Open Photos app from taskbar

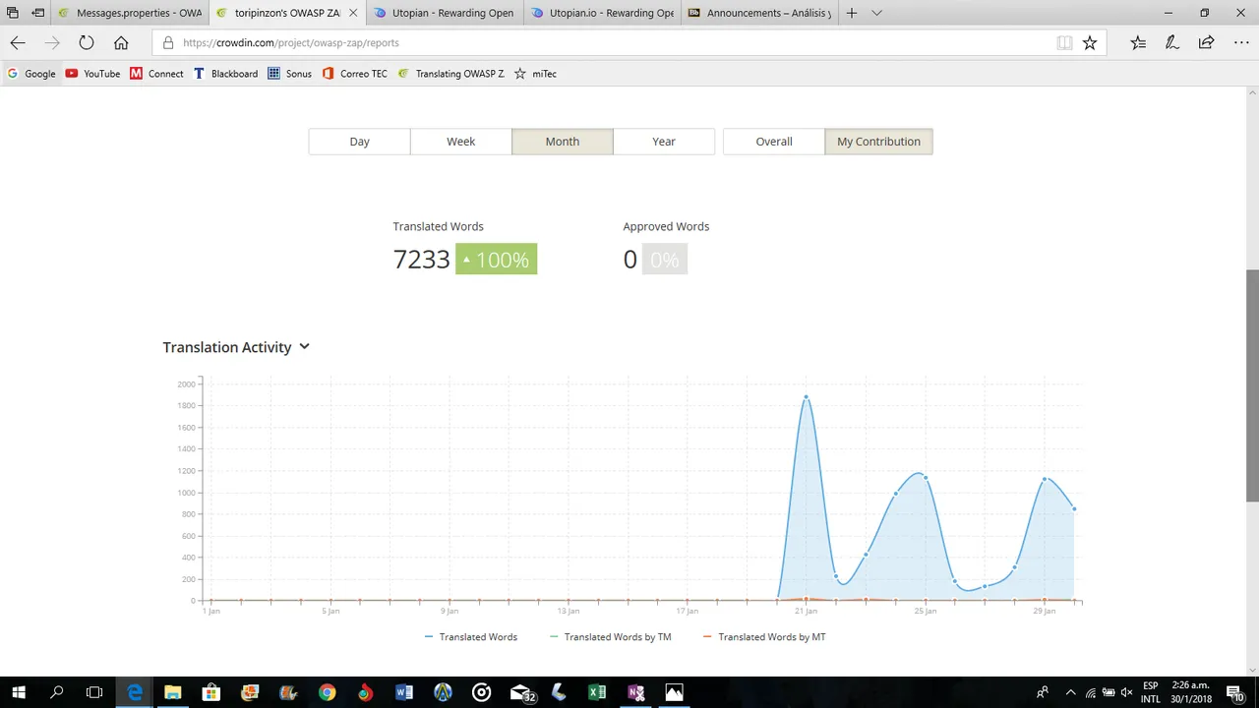[675, 692]
